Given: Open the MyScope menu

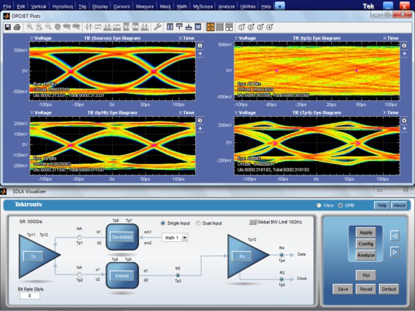Looking at the screenshot, I should (203, 7).
